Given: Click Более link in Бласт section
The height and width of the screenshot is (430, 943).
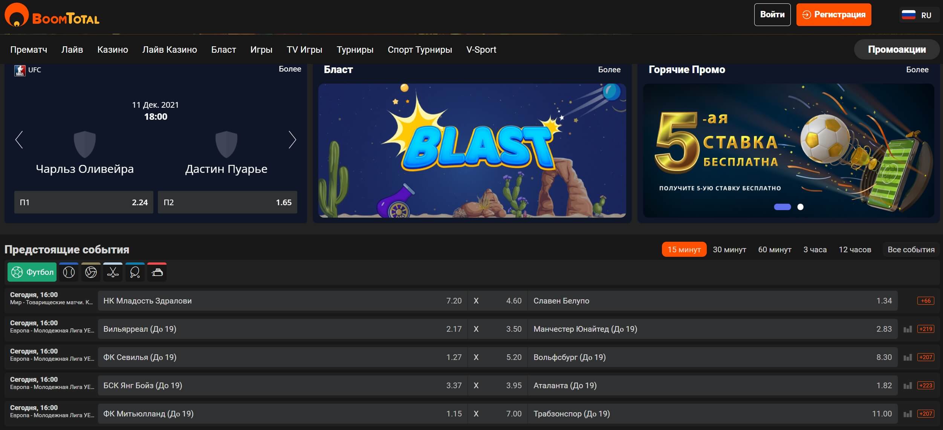Looking at the screenshot, I should [x=609, y=70].
